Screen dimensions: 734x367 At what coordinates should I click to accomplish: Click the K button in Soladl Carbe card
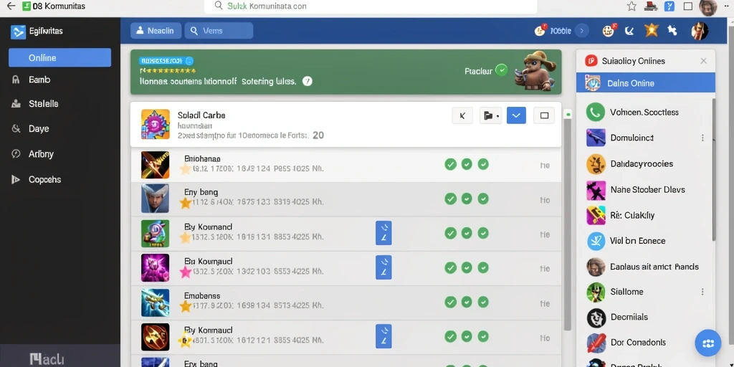point(462,115)
